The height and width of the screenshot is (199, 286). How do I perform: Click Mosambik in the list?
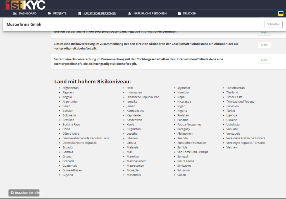134,175
